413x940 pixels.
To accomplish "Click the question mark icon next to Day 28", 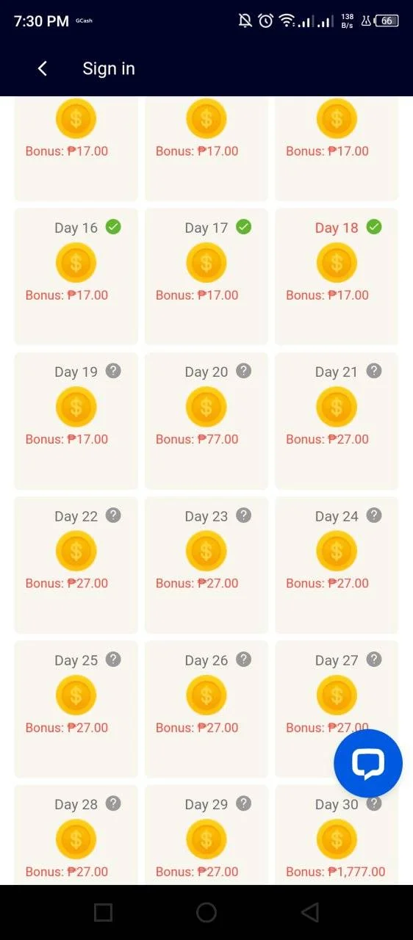I will (x=112, y=803).
